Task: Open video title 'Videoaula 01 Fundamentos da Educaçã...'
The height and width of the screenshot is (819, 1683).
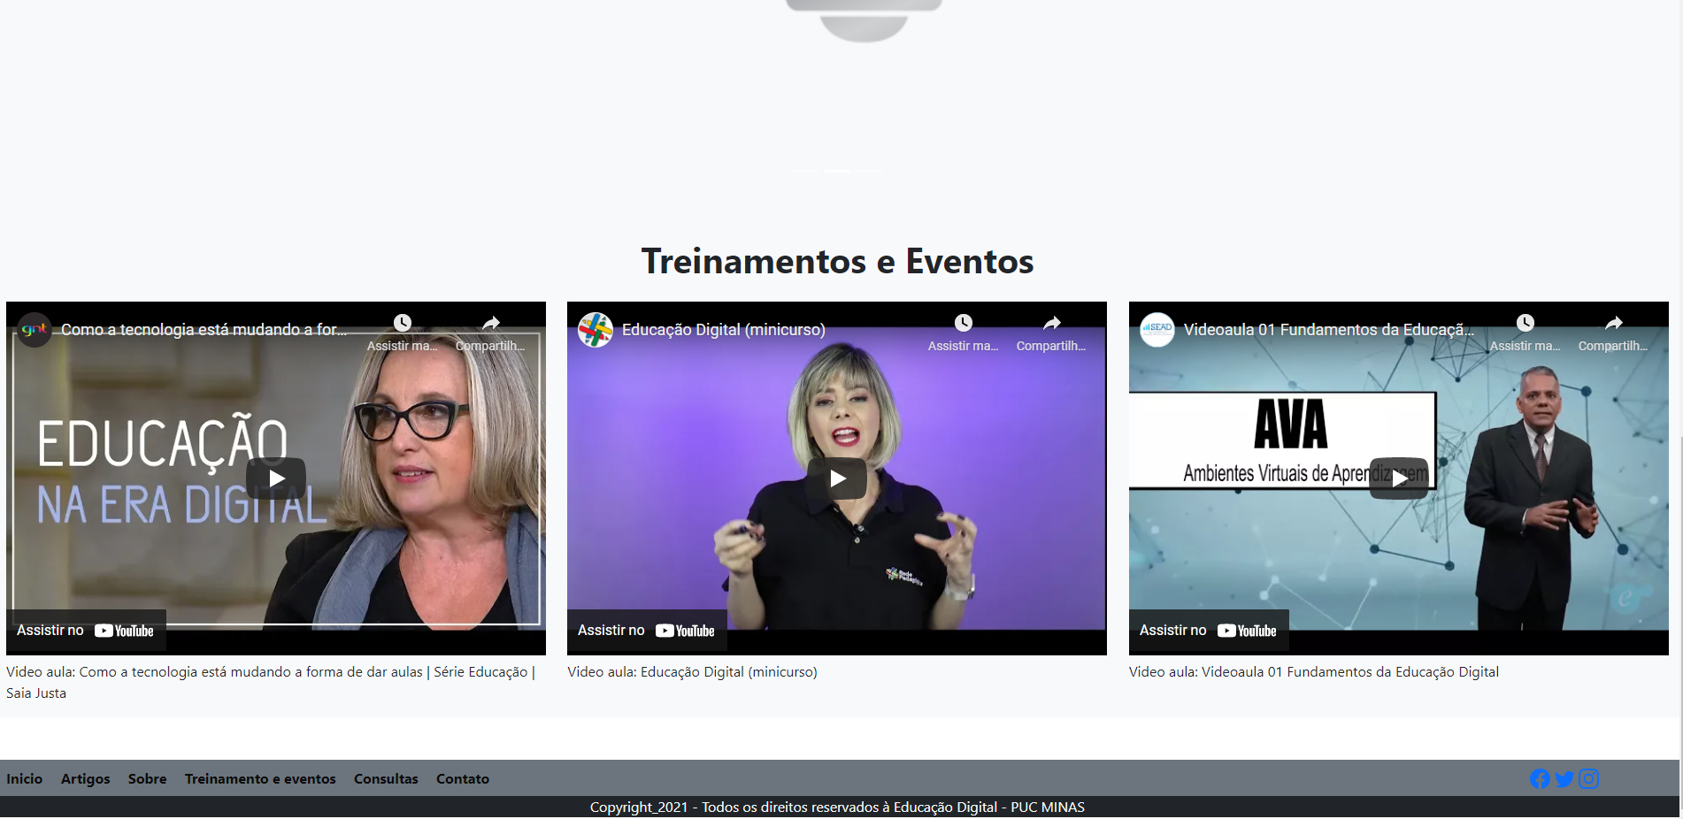Action: (x=1329, y=330)
